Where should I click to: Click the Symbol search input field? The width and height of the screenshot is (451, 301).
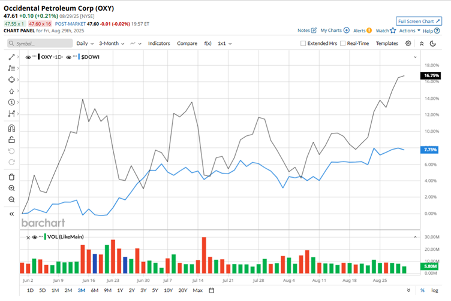click(x=40, y=43)
